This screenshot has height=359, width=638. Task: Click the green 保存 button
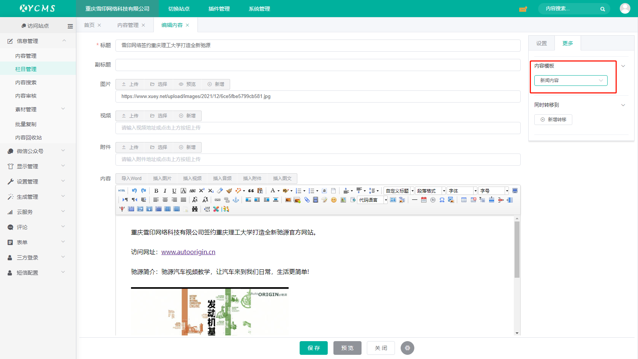314,348
